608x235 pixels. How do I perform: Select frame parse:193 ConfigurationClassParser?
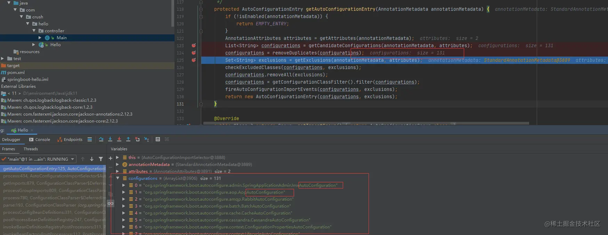[x=53, y=205]
